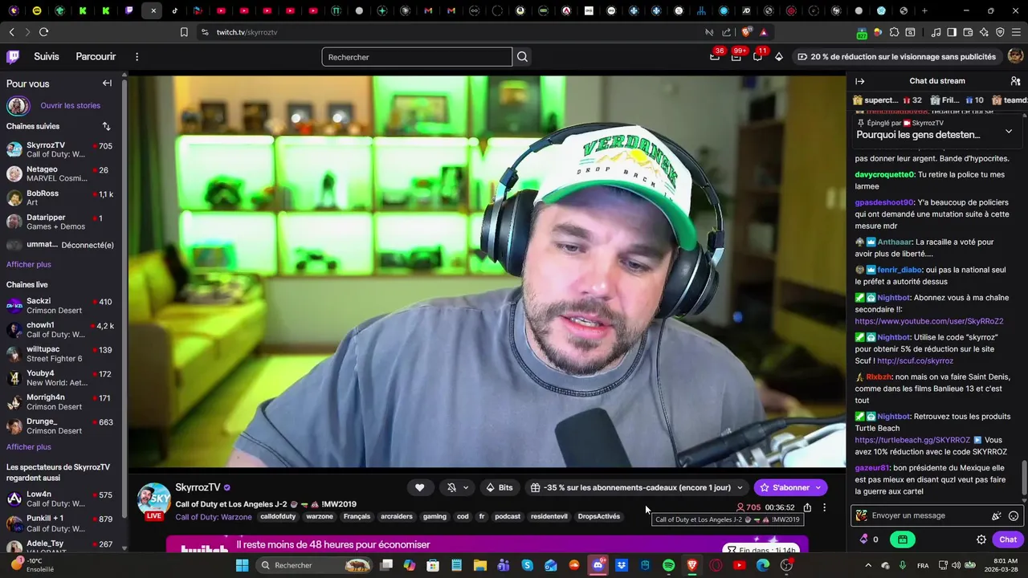Open the browser hamburger menu
Image resolution: width=1028 pixels, height=578 pixels.
coord(1016,32)
